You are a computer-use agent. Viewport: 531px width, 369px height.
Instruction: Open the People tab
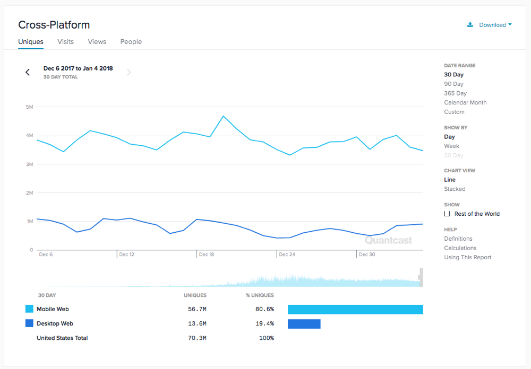[x=131, y=41]
